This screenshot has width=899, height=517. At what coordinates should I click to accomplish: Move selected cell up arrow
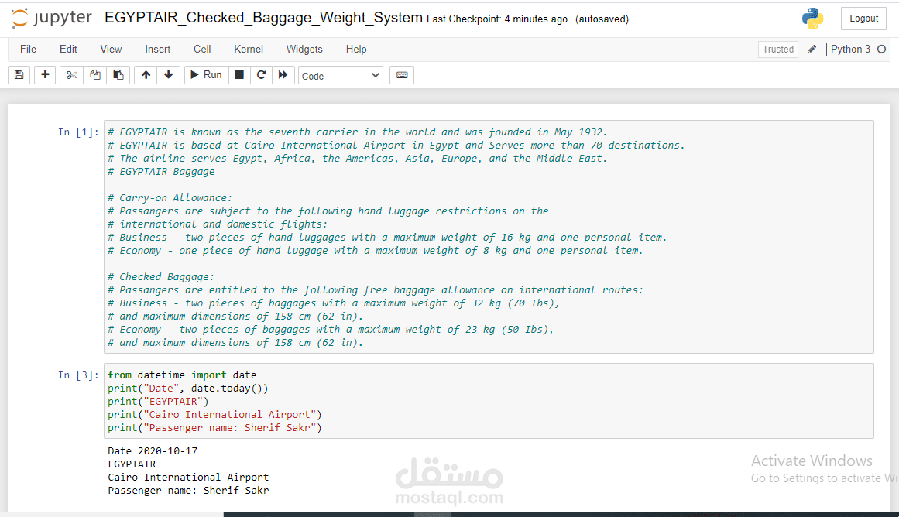click(x=146, y=75)
